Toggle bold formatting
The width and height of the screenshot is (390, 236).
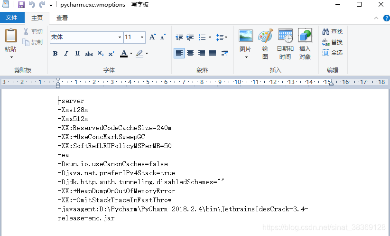55,53
